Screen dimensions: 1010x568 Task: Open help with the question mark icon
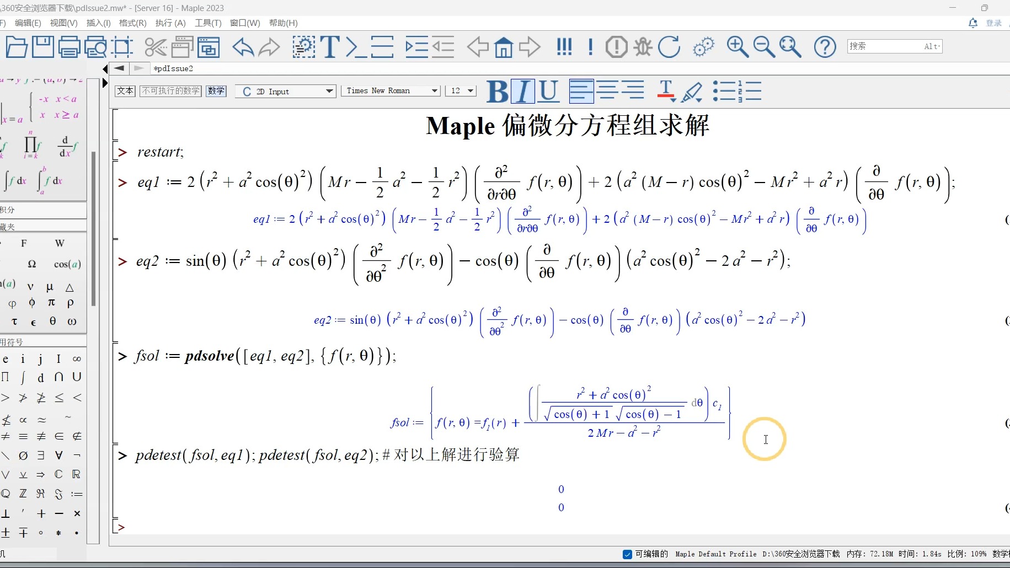click(x=825, y=47)
